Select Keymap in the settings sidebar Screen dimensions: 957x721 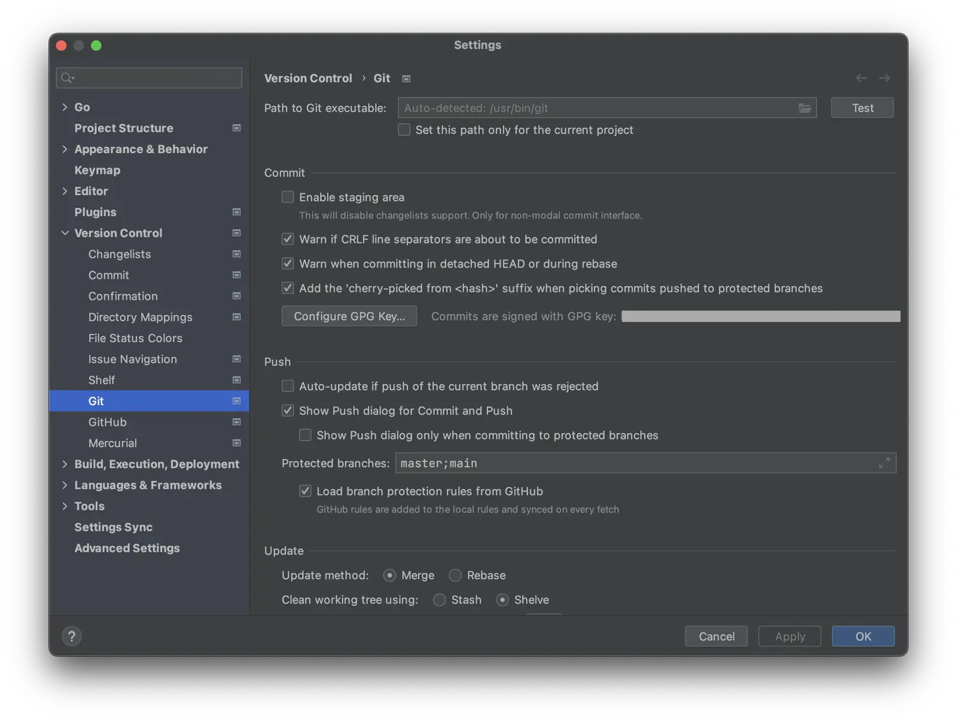point(97,171)
